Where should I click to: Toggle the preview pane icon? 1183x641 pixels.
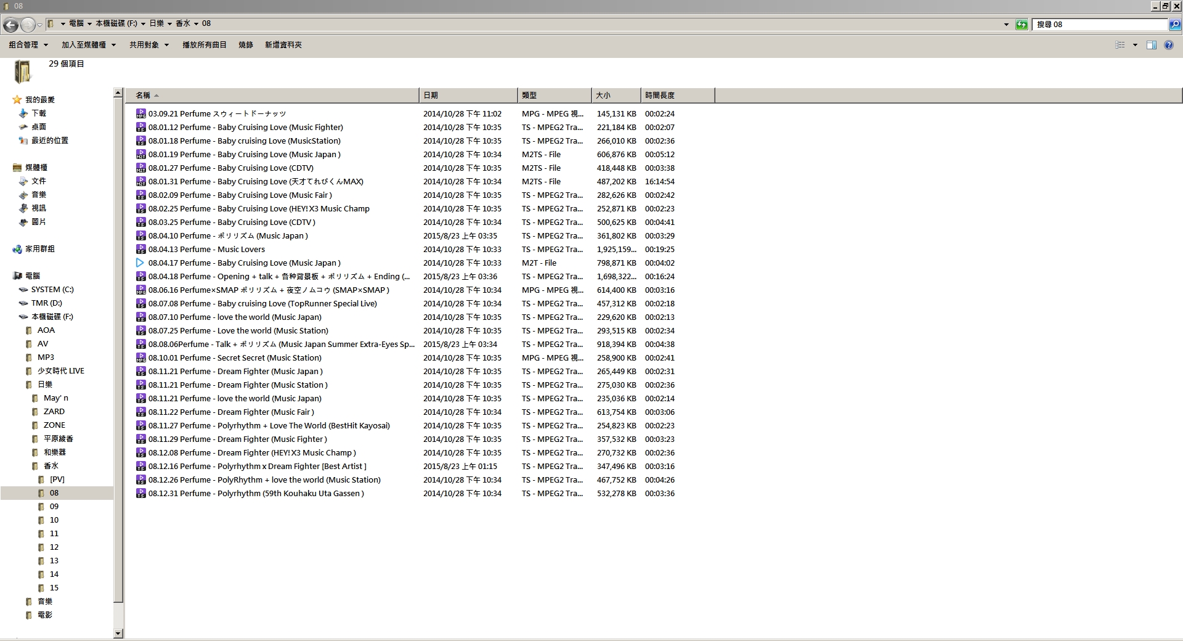[1151, 45]
